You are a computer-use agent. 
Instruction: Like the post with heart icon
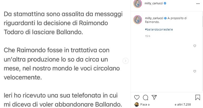pyautogui.click(x=137, y=97)
